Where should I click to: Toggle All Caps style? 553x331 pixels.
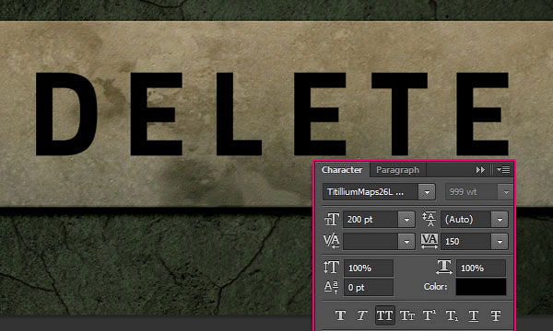[x=384, y=315]
